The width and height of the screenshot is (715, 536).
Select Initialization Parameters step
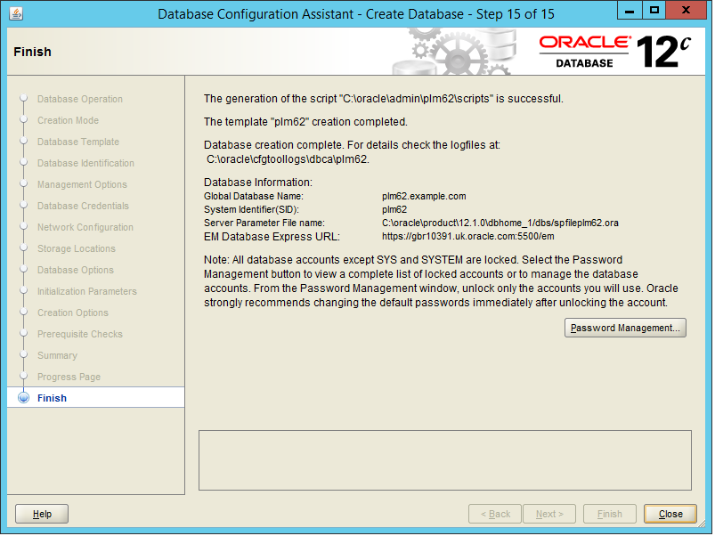(x=86, y=291)
